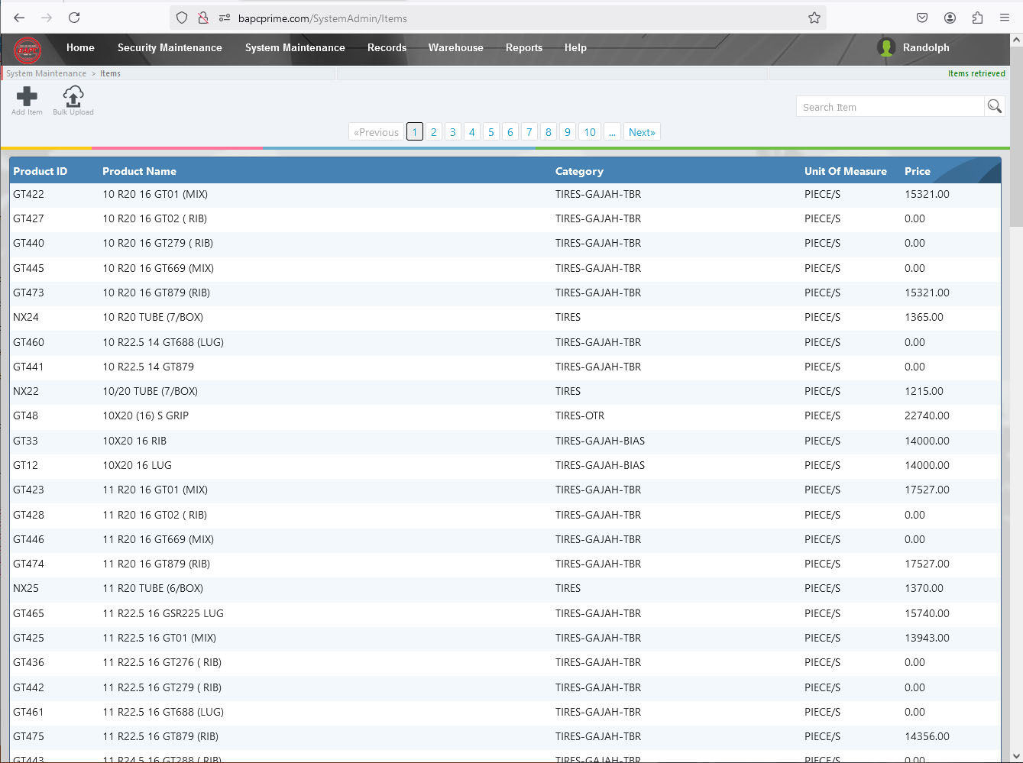Open the browser extensions icon
This screenshot has width=1023, height=763.
pos(977,18)
